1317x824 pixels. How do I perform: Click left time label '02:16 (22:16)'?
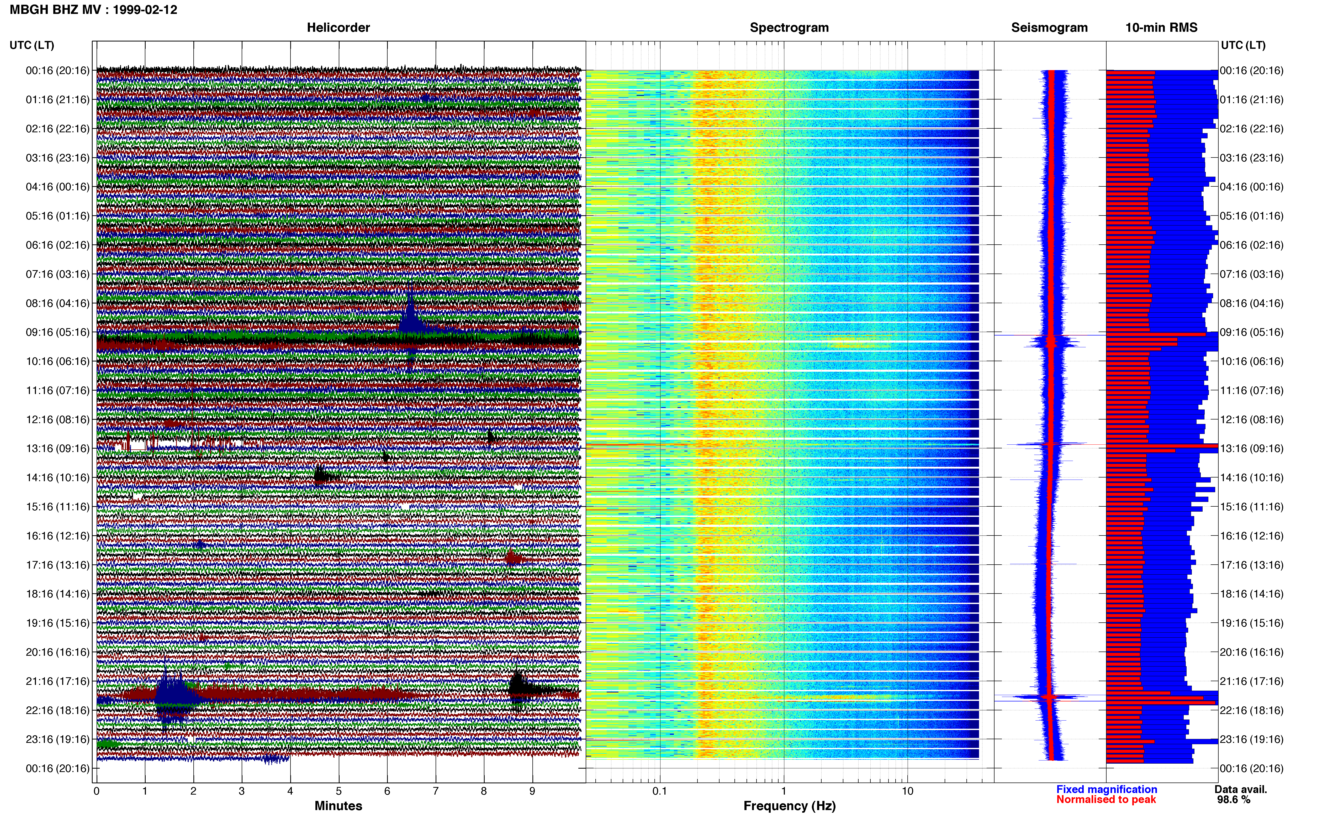57,129
